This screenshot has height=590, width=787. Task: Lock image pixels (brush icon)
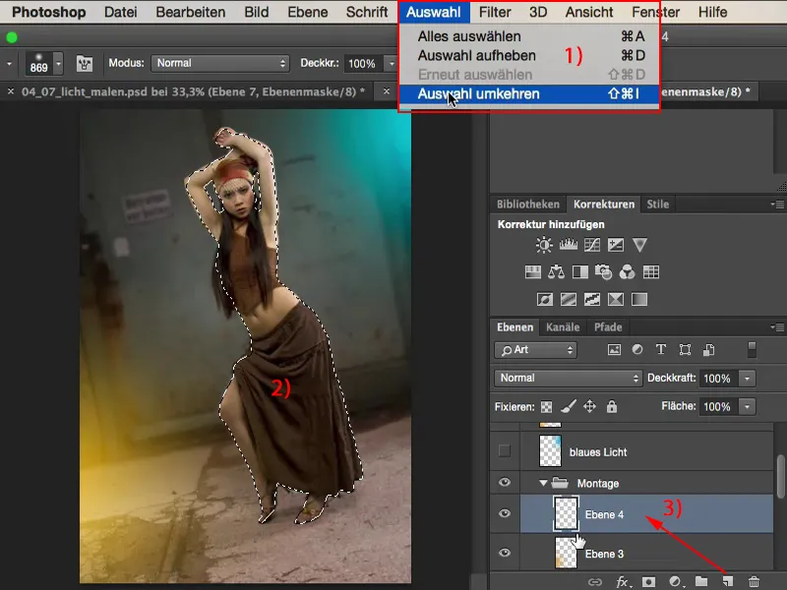pyautogui.click(x=569, y=406)
